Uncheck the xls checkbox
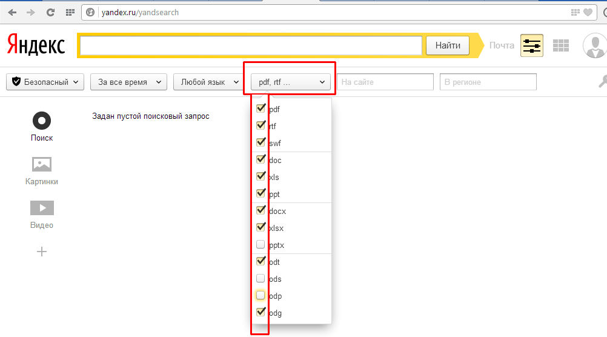The height and width of the screenshot is (337, 607). tap(260, 176)
